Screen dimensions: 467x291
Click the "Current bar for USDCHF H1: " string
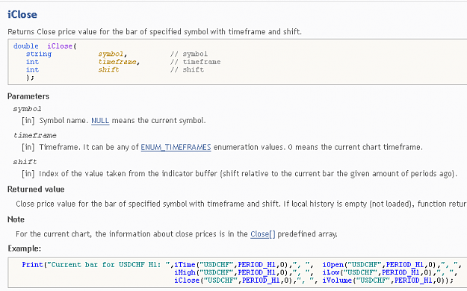click(x=108, y=265)
